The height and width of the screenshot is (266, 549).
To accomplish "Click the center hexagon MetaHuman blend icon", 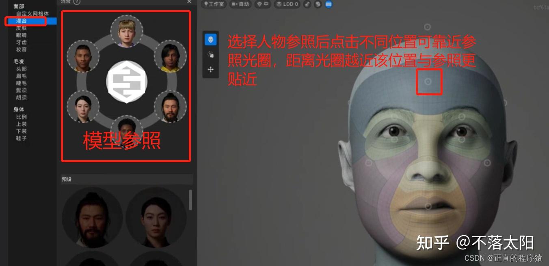I will 127,82.
